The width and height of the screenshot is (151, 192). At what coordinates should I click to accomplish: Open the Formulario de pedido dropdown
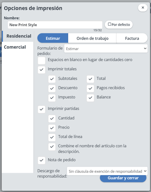pos(106,49)
